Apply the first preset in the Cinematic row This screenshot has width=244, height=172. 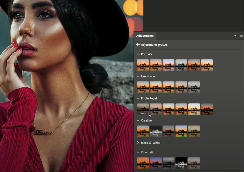tap(143, 163)
